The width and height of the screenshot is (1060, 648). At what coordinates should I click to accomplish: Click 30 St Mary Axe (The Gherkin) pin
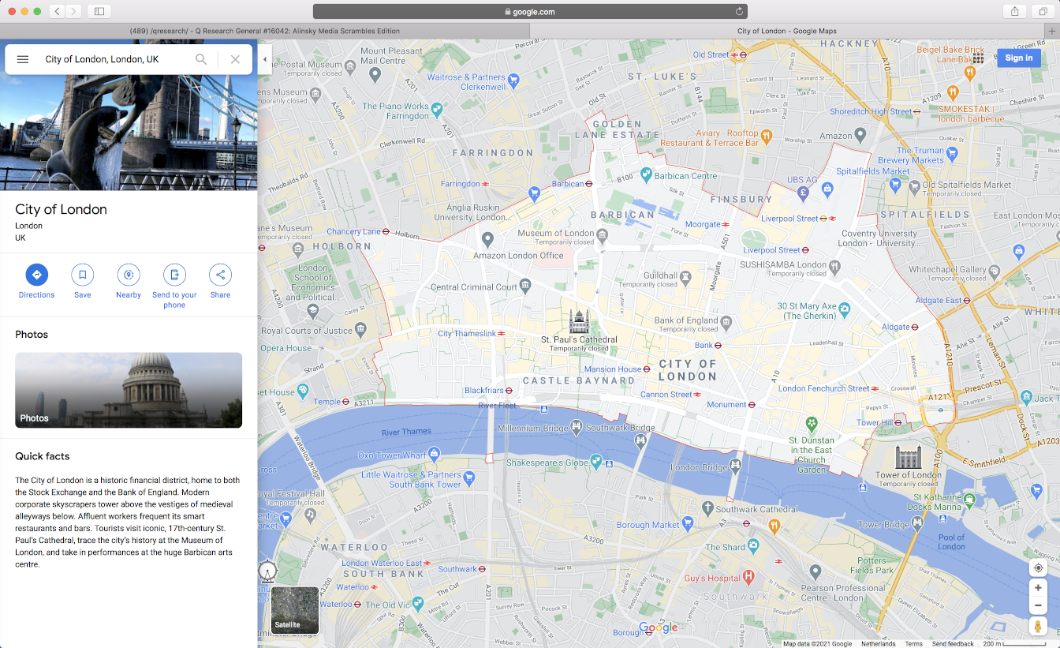[845, 309]
